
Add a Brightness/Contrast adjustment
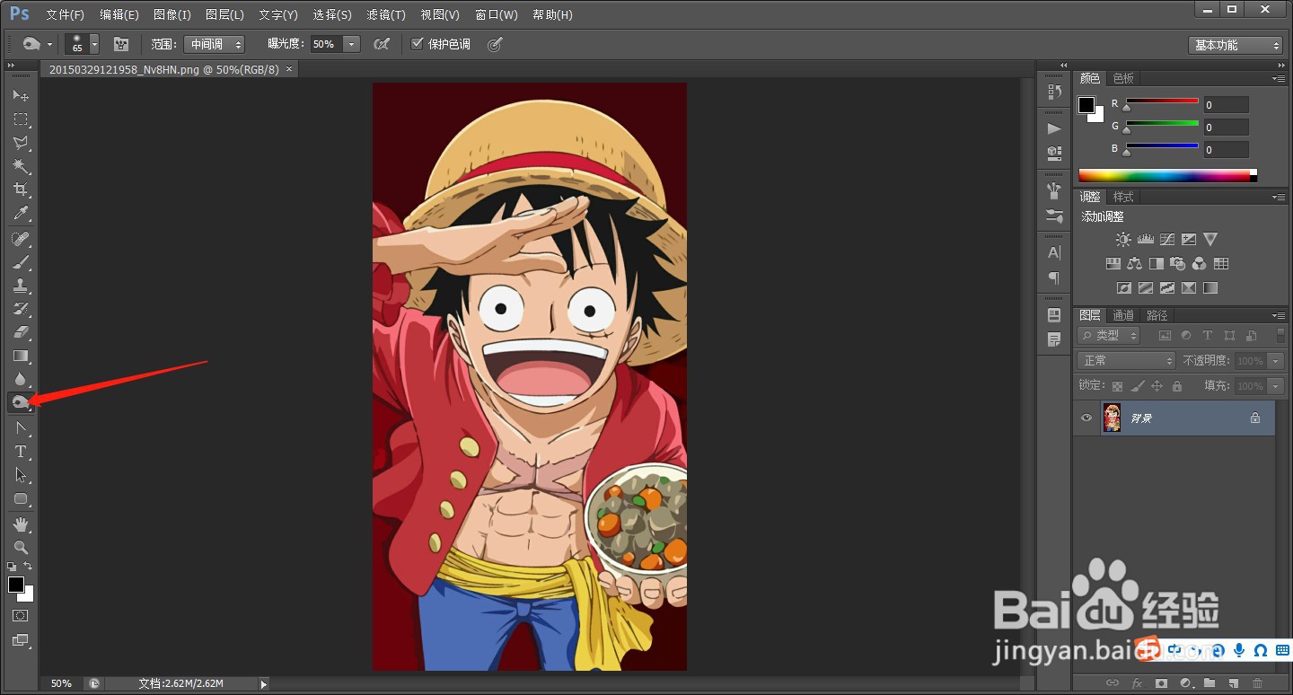pyautogui.click(x=1123, y=240)
